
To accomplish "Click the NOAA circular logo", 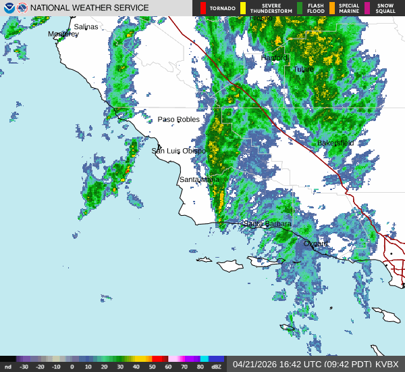I will 9,8.
